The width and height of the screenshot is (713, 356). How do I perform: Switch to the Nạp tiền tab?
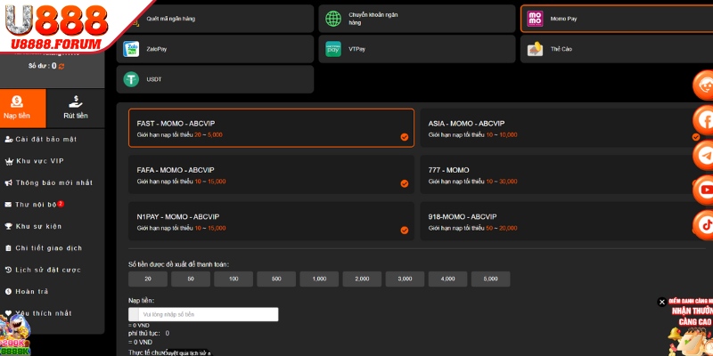pyautogui.click(x=23, y=108)
